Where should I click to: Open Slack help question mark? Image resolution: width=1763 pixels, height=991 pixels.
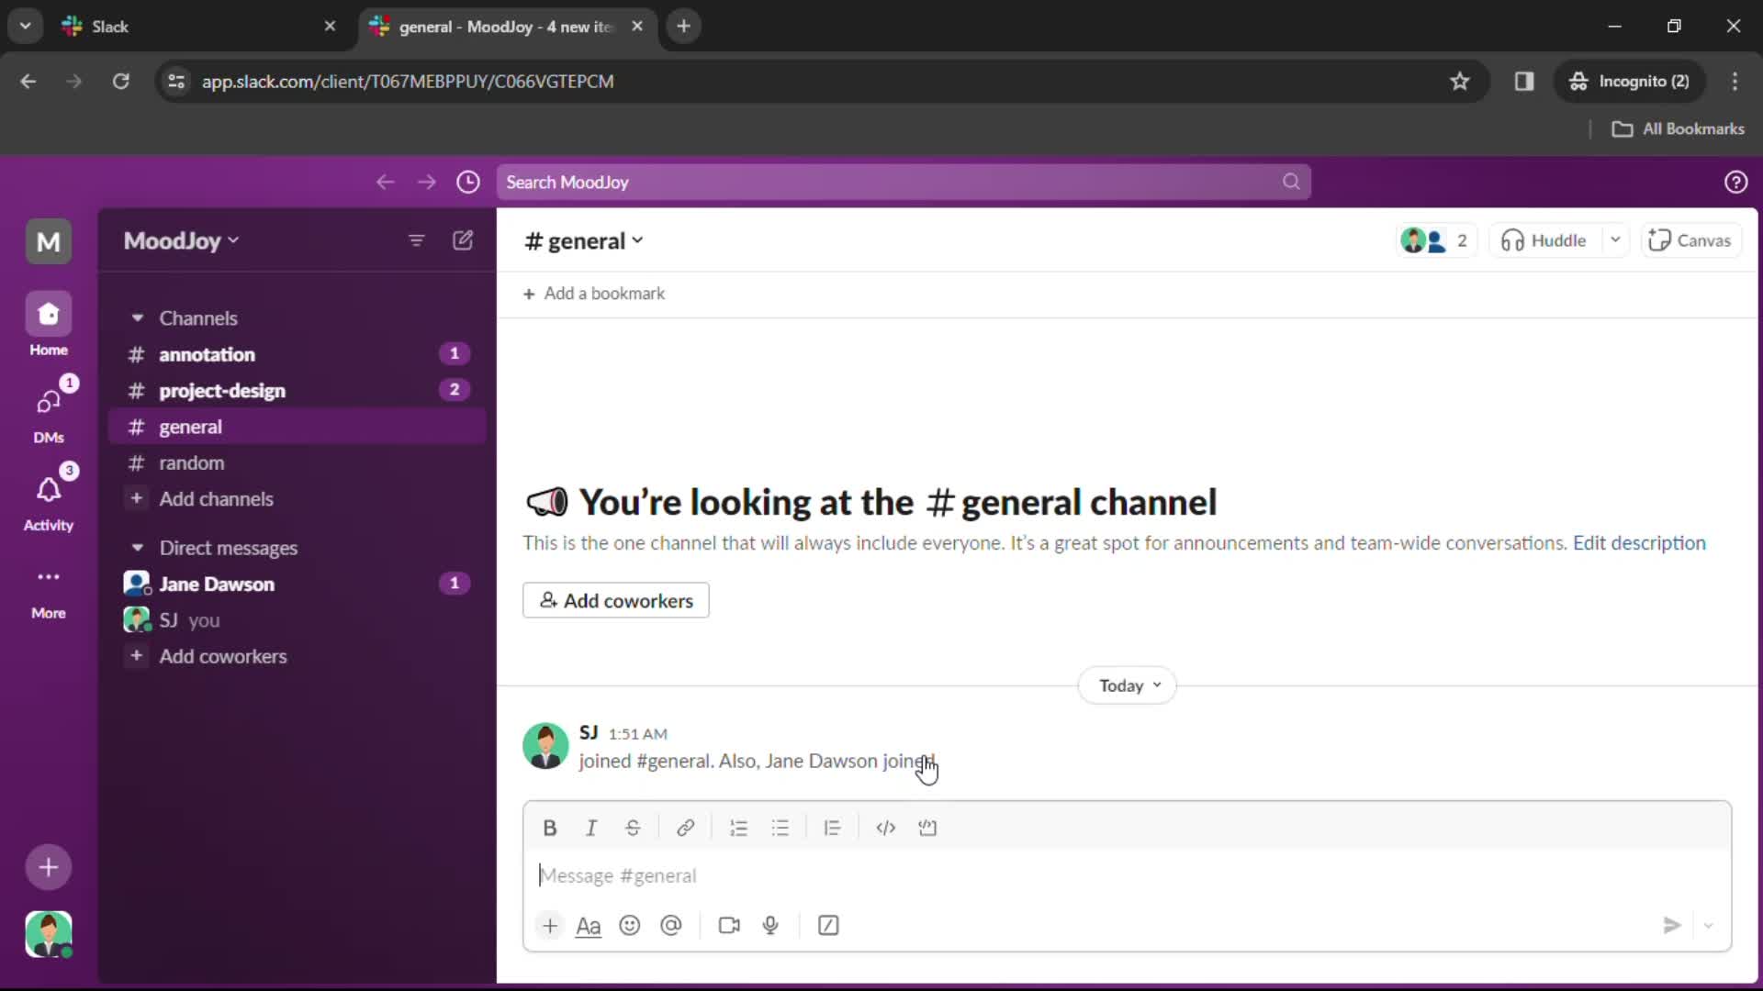(1735, 182)
